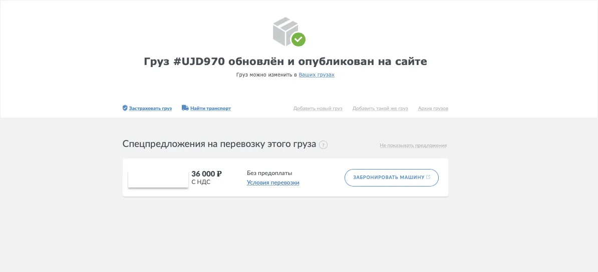The height and width of the screenshot is (272, 598).
Task: Open the Застраховать груз link
Action: 150,108
